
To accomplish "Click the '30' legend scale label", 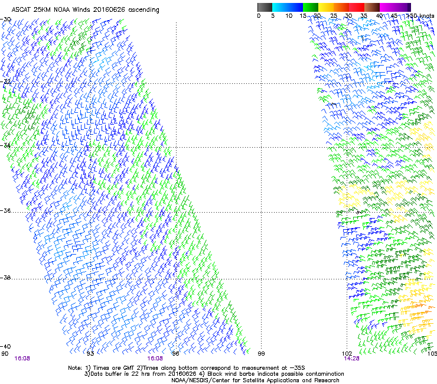I will [x=348, y=16].
